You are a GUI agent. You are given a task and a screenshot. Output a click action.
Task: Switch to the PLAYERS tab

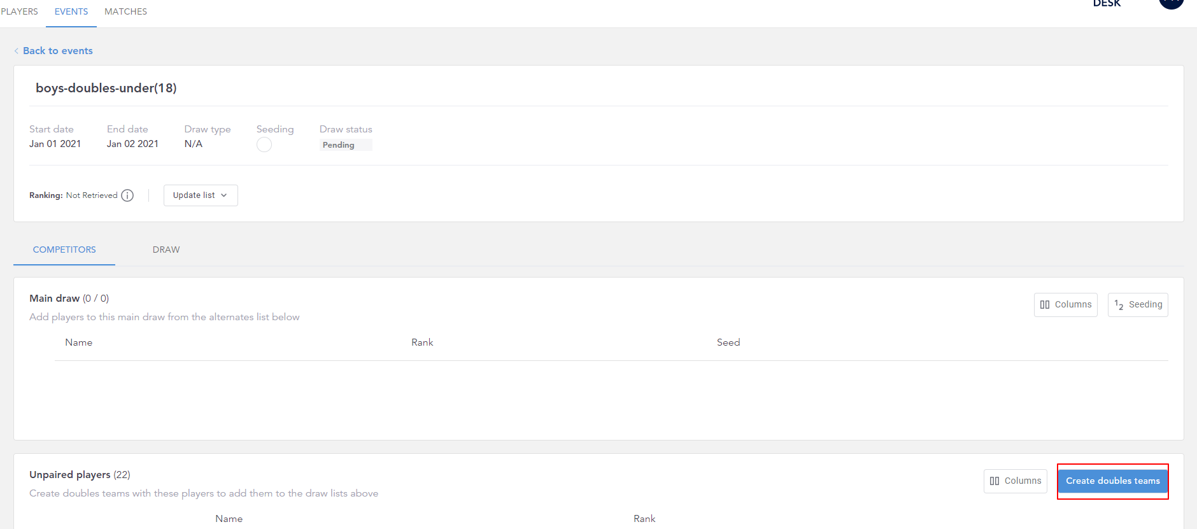(20, 11)
